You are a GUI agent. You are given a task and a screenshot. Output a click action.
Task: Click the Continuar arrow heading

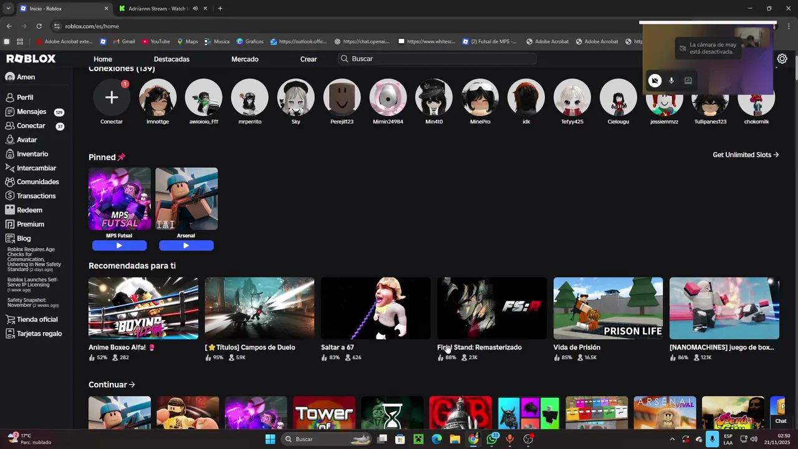[x=112, y=385]
